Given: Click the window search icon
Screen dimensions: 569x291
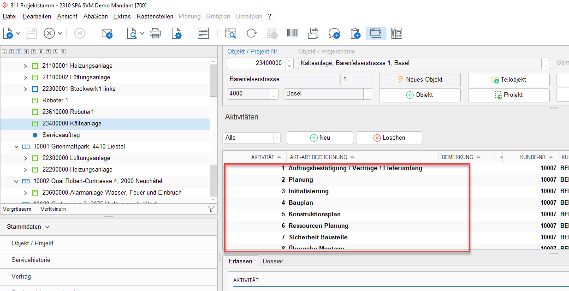Looking at the screenshot, I should pos(231,33).
